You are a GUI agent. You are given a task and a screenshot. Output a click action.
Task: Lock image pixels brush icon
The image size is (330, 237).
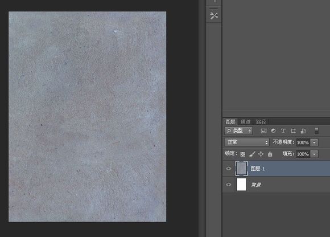tap(252, 154)
